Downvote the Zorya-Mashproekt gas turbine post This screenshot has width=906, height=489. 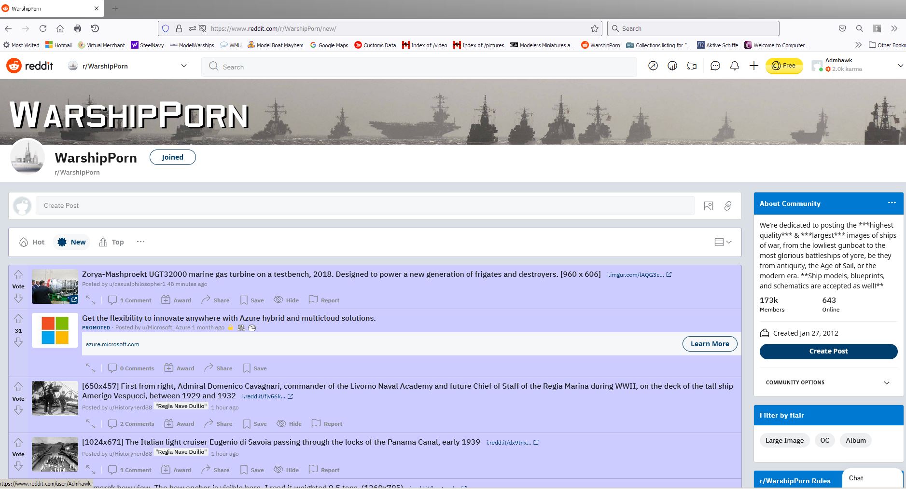[18, 298]
